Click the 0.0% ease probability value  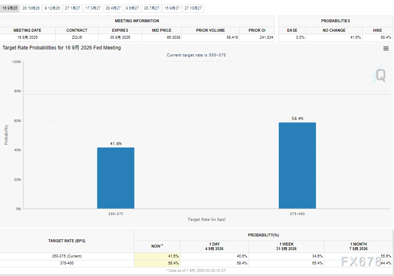pos(300,37)
